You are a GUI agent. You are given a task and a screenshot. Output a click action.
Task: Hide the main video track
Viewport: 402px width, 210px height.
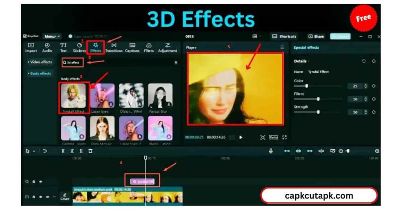(x=41, y=197)
